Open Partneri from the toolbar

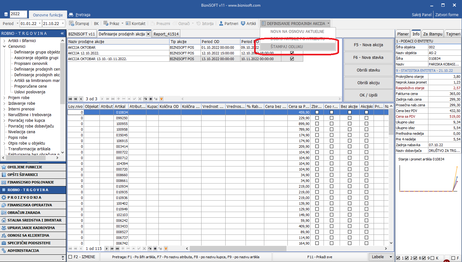pos(228,23)
